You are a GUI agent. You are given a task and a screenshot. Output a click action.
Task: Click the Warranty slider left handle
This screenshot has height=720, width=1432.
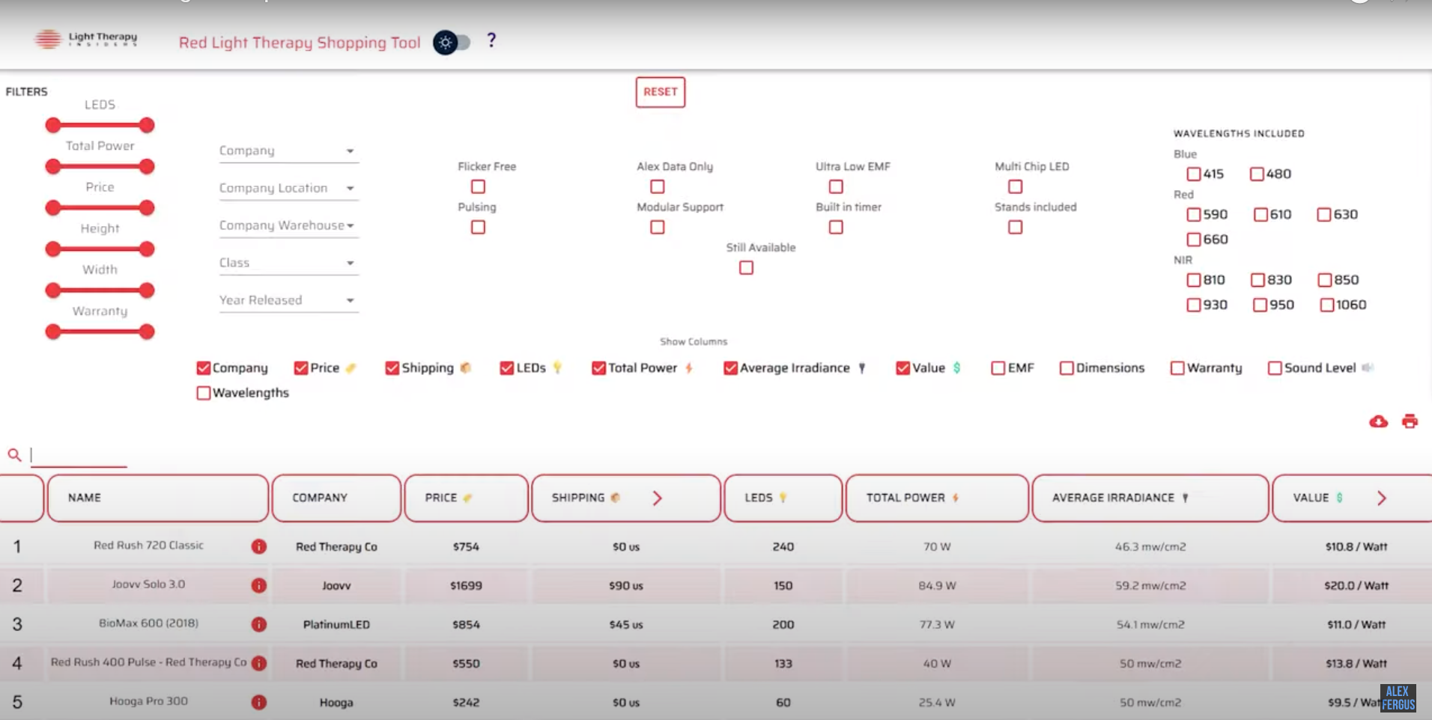click(x=52, y=332)
